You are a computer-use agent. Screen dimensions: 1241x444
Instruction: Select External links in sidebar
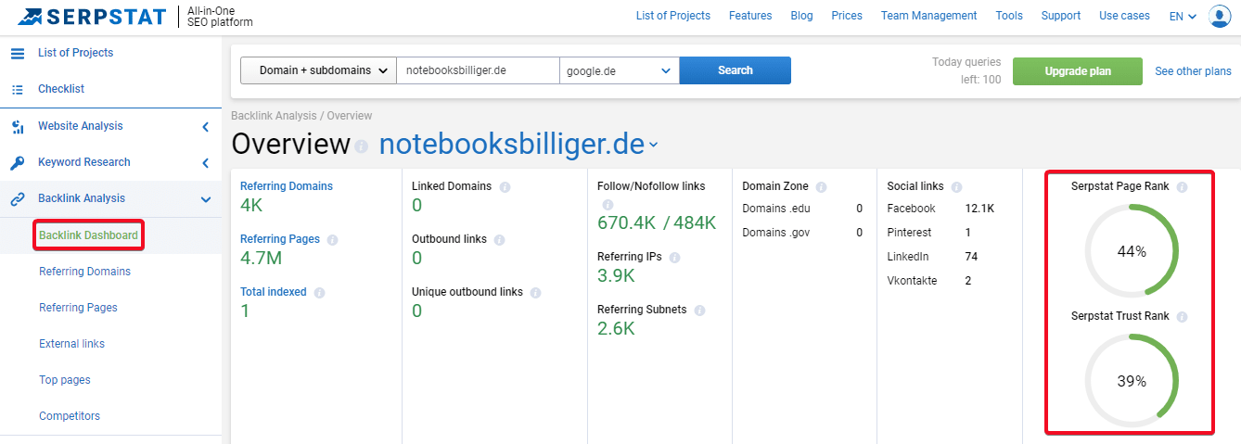coord(71,344)
